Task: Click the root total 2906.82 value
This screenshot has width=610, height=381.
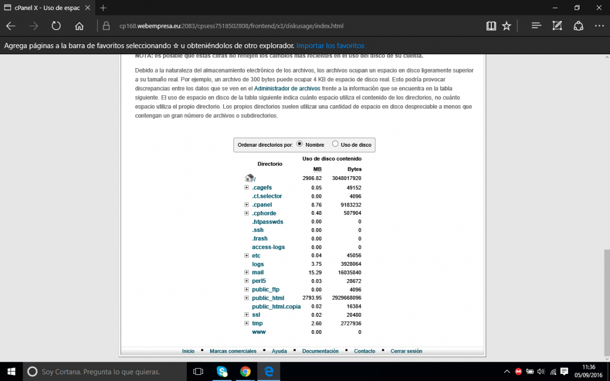Action: point(312,178)
